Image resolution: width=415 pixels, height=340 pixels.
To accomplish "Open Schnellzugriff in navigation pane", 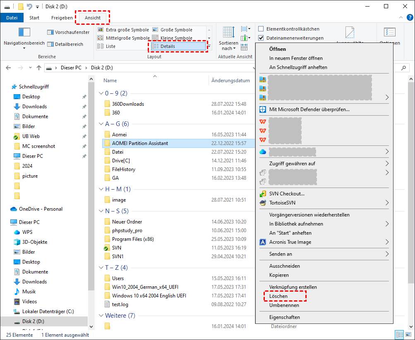I will [34, 87].
